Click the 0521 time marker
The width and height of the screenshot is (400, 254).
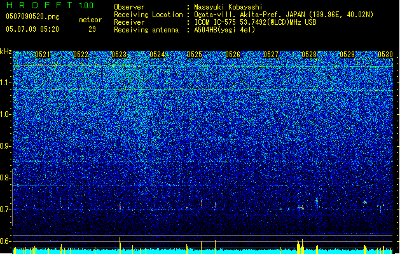pyautogui.click(x=43, y=55)
